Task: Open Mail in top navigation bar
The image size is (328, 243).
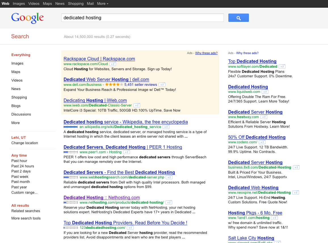Action: click(x=90, y=4)
